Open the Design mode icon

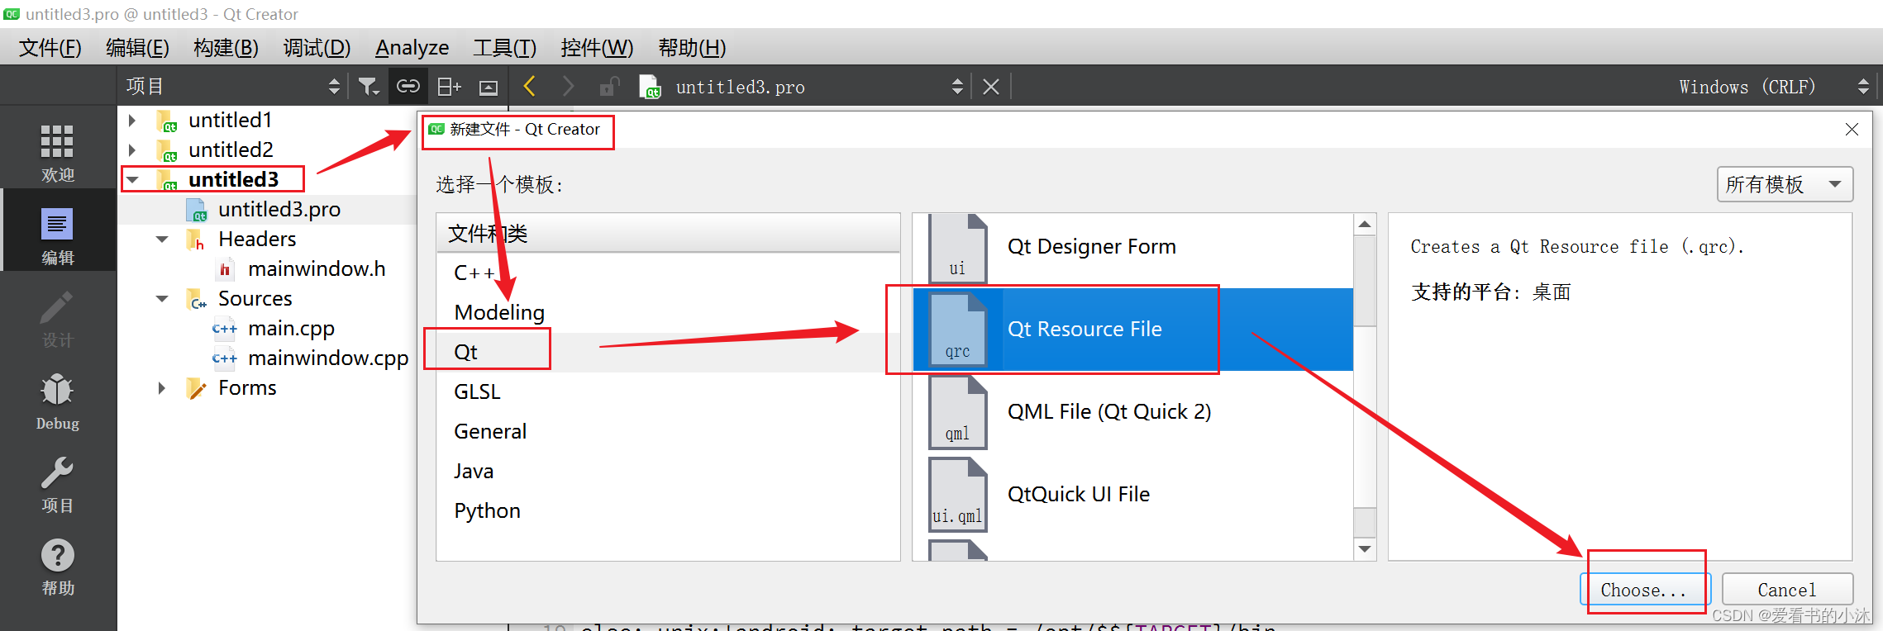(x=57, y=307)
